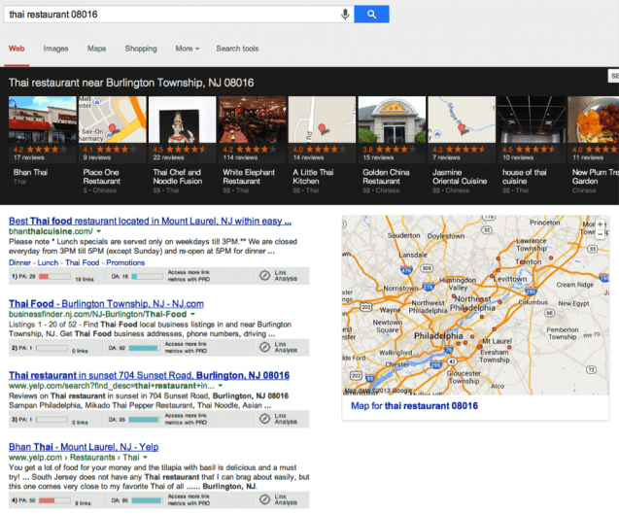
Task: Click the Link Analysis compass icon for result 3
Action: [x=264, y=419]
